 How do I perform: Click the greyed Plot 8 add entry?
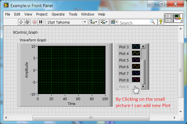[124, 87]
